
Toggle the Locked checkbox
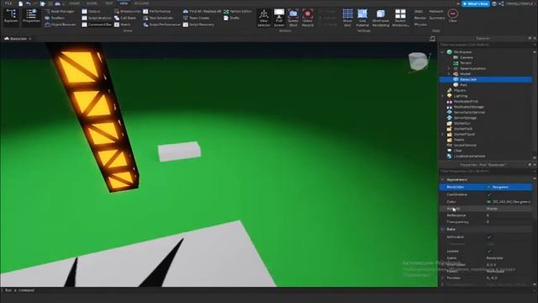pos(489,251)
